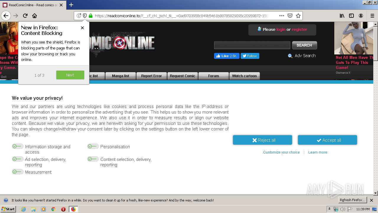378x213 pixels.
Task: Show site information icon in address bar
Action: coord(79,16)
